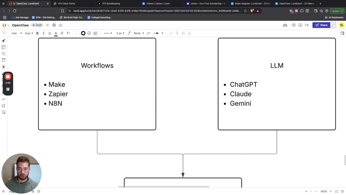Open the 162% zoom level dropdown
The height and width of the screenshot is (195, 346).
click(x=324, y=191)
